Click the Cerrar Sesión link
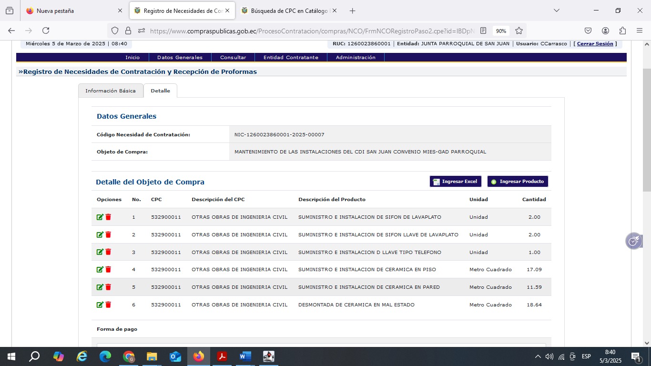 595,43
